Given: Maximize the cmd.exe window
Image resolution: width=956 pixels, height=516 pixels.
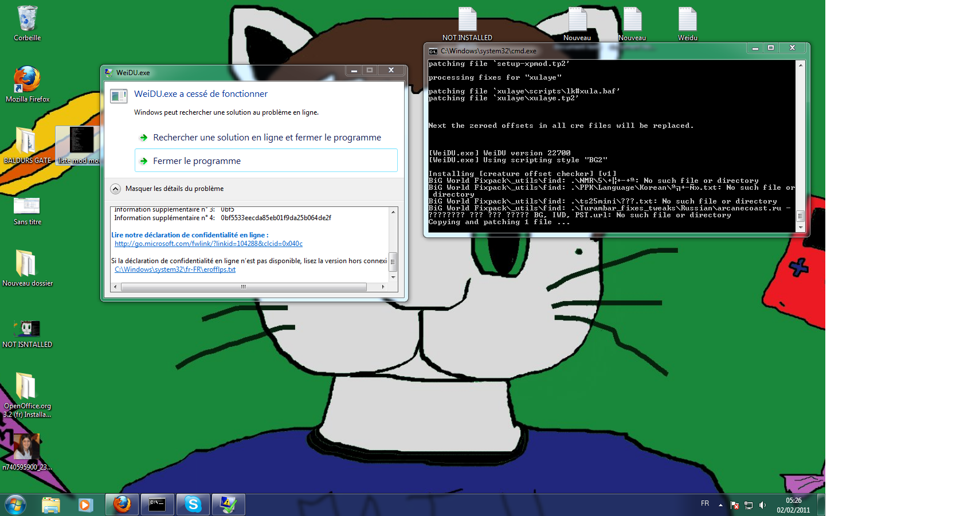Looking at the screenshot, I should 771,48.
